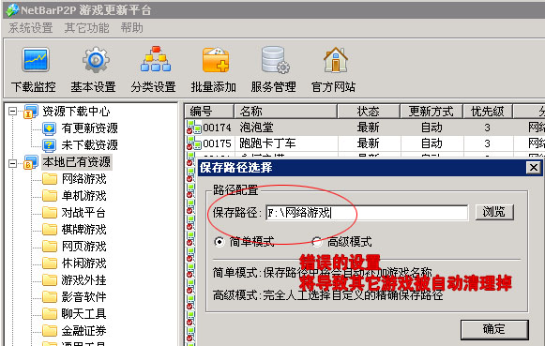Image resolution: width=545 pixels, height=346 pixels.
Task: Select the 棋牌游戏 folder in tree
Action: pos(83,230)
